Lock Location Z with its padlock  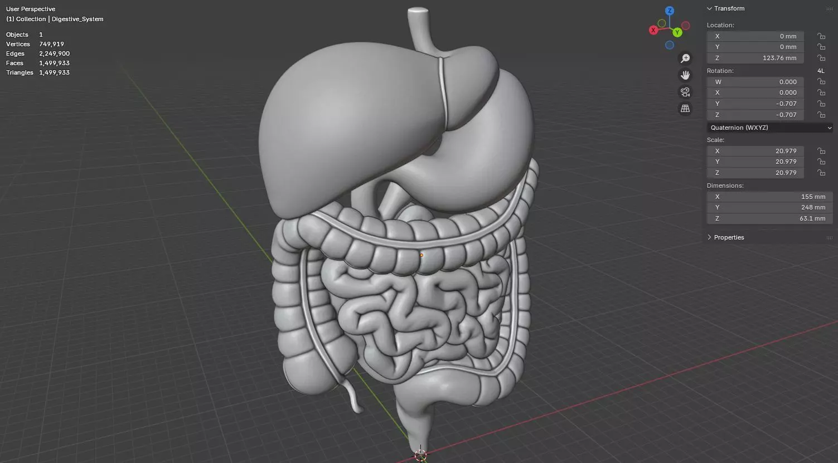pos(821,58)
